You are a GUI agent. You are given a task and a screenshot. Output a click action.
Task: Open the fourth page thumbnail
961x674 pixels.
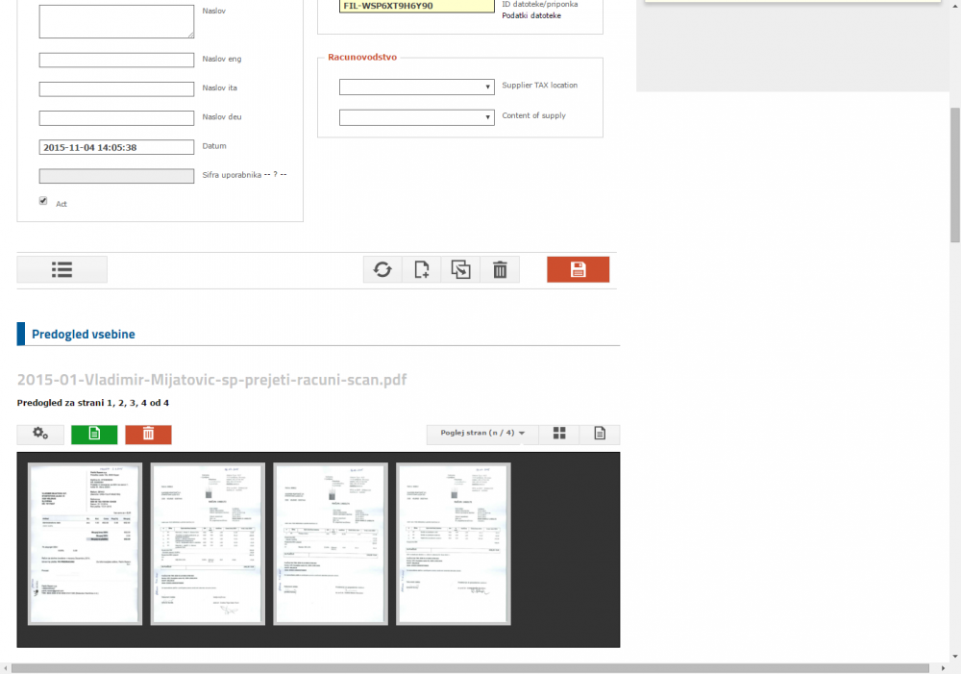(454, 544)
